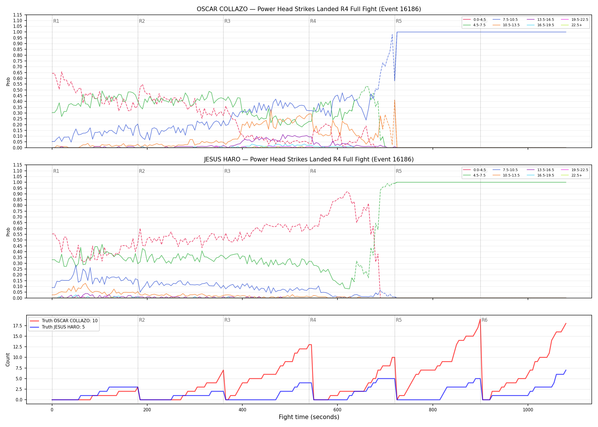Click '0.50' y-tick on Collazo chart
The height and width of the screenshot is (427, 598).
coord(18,90)
